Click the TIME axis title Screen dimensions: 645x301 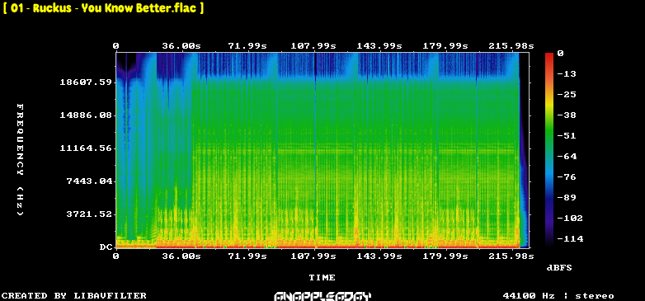[x=322, y=278]
